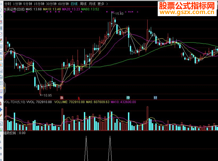Select the MA60: 13.52 indicator label
Image resolution: width=218 pixels, height=161 pixels.
pos(90,9)
